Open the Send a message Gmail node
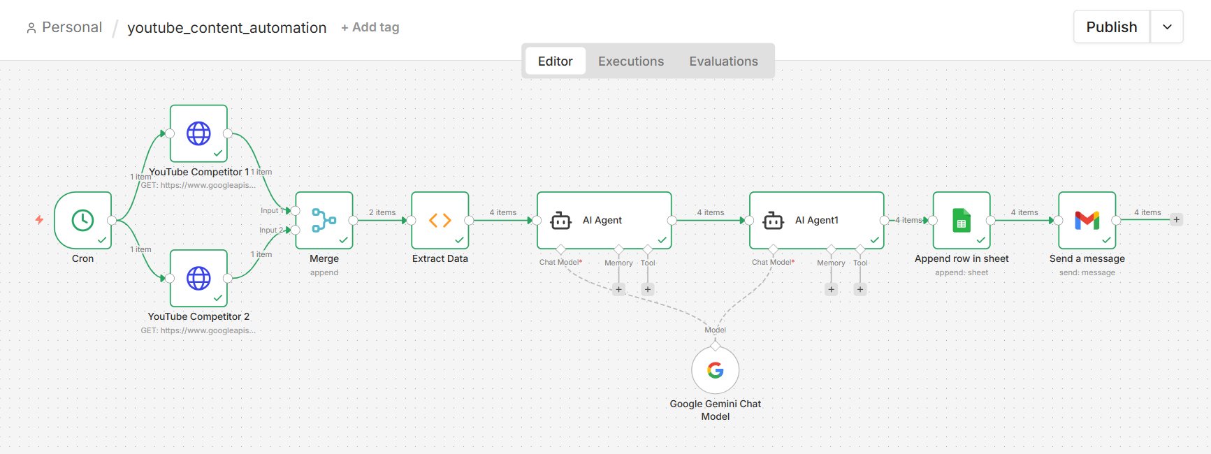Viewport: 1211px width, 454px height. point(1087,220)
